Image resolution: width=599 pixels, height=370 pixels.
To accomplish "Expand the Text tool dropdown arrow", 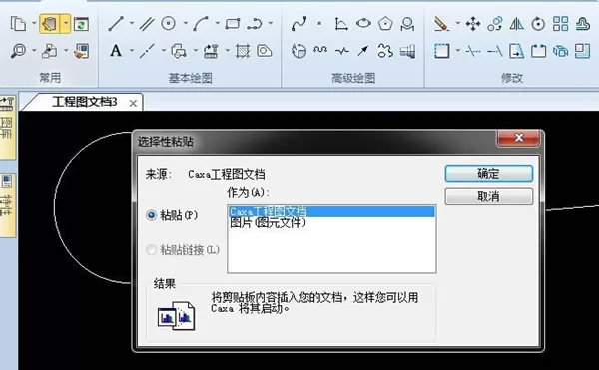I will tap(132, 50).
